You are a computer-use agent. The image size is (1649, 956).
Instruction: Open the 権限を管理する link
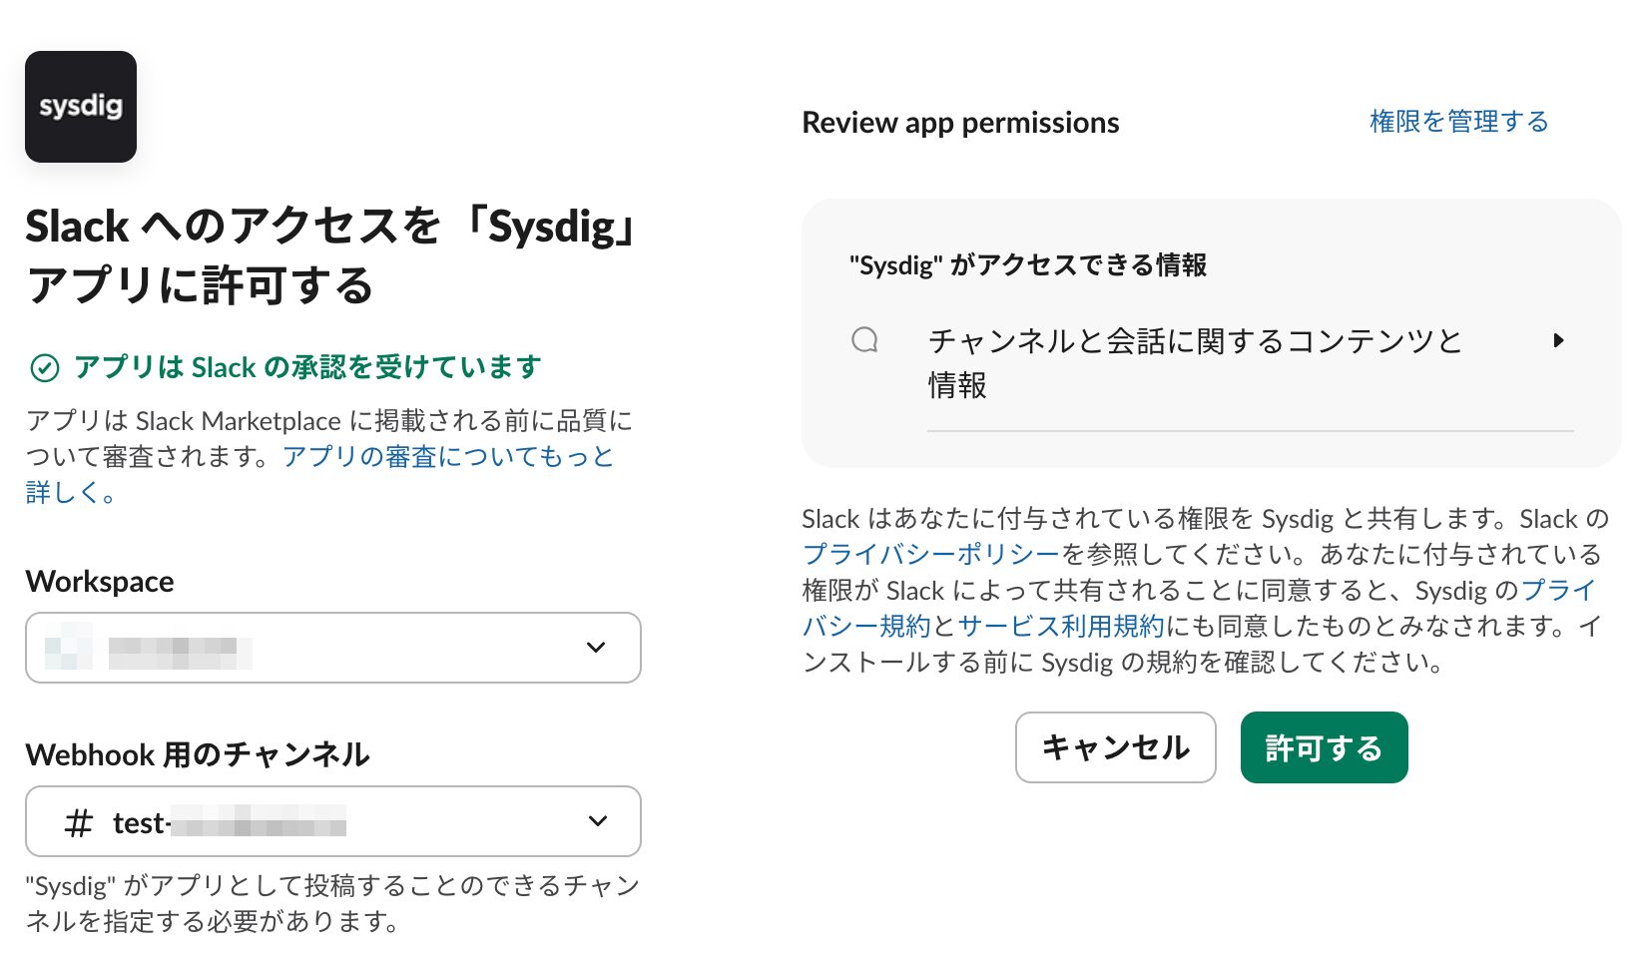pyautogui.click(x=1458, y=122)
